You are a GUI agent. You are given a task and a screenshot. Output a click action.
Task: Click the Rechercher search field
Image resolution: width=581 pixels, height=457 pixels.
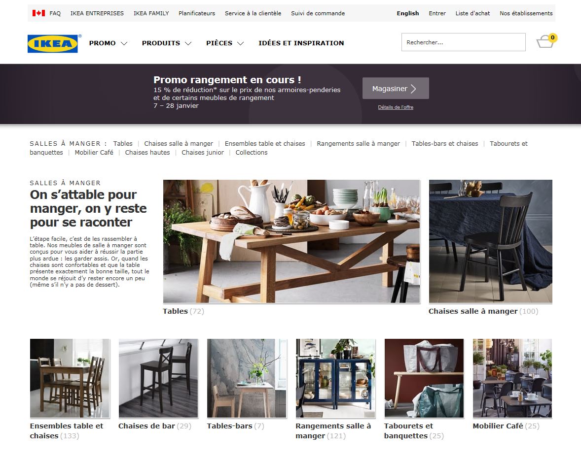coord(463,42)
